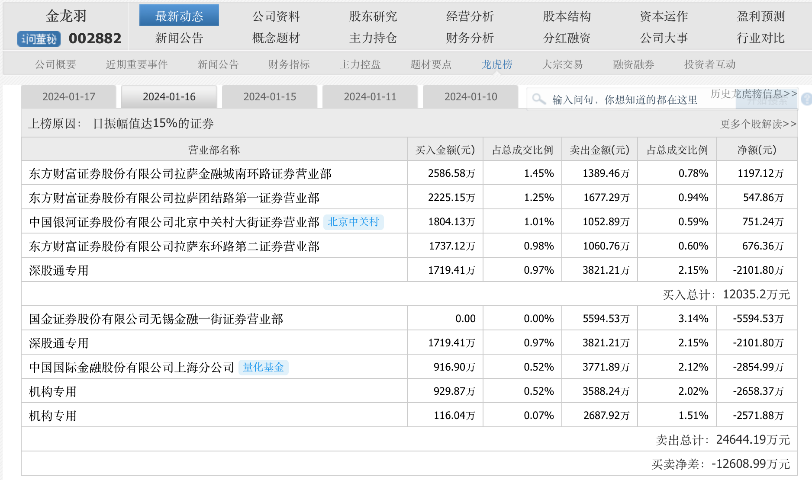The width and height of the screenshot is (812, 480).
Task: Click the search magnifier icon
Action: [538, 99]
